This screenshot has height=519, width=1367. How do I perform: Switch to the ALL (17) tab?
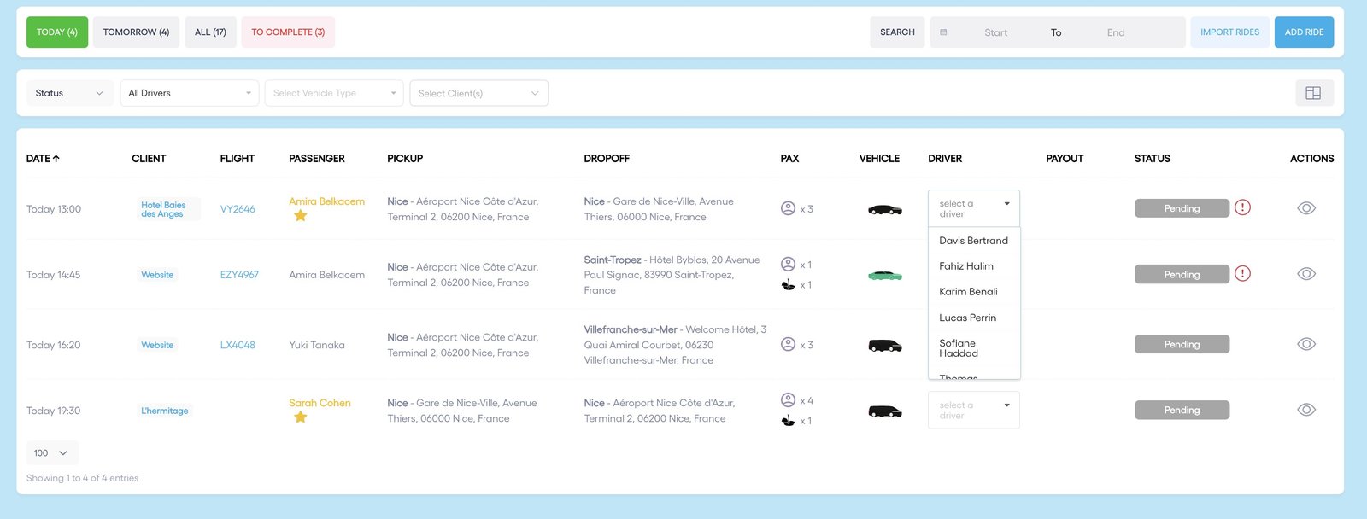(210, 32)
